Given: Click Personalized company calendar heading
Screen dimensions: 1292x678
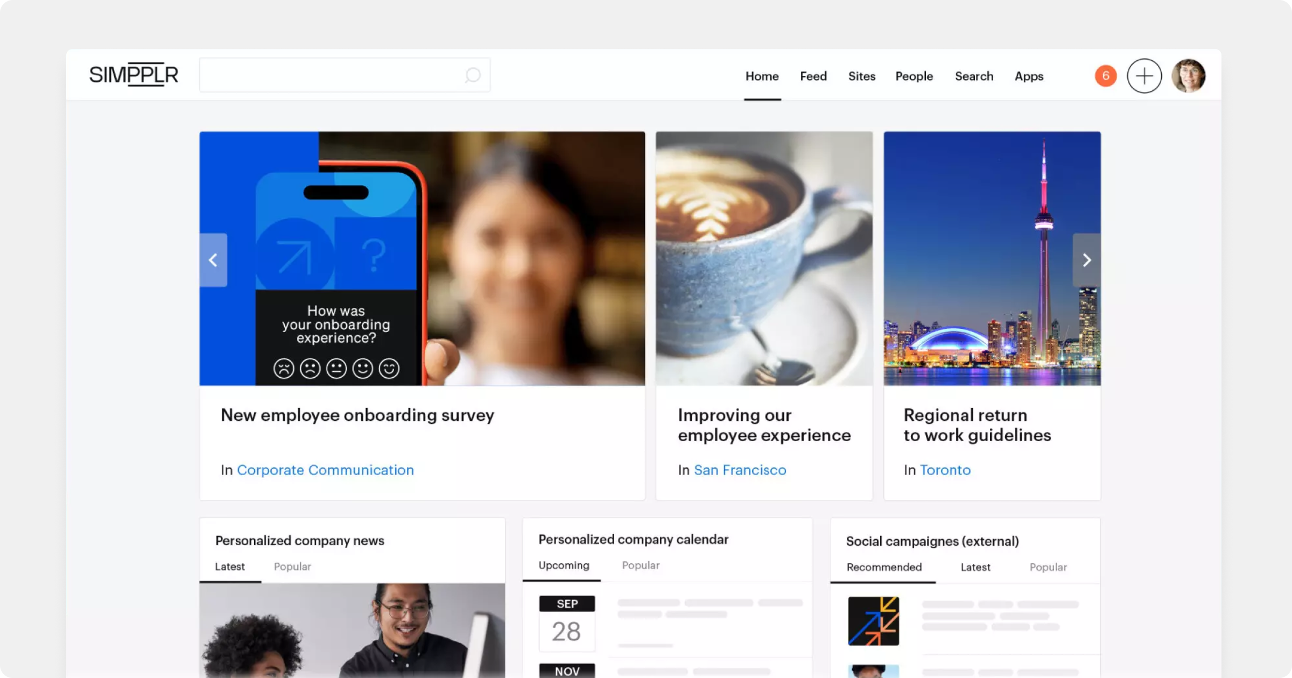Looking at the screenshot, I should pyautogui.click(x=633, y=540).
